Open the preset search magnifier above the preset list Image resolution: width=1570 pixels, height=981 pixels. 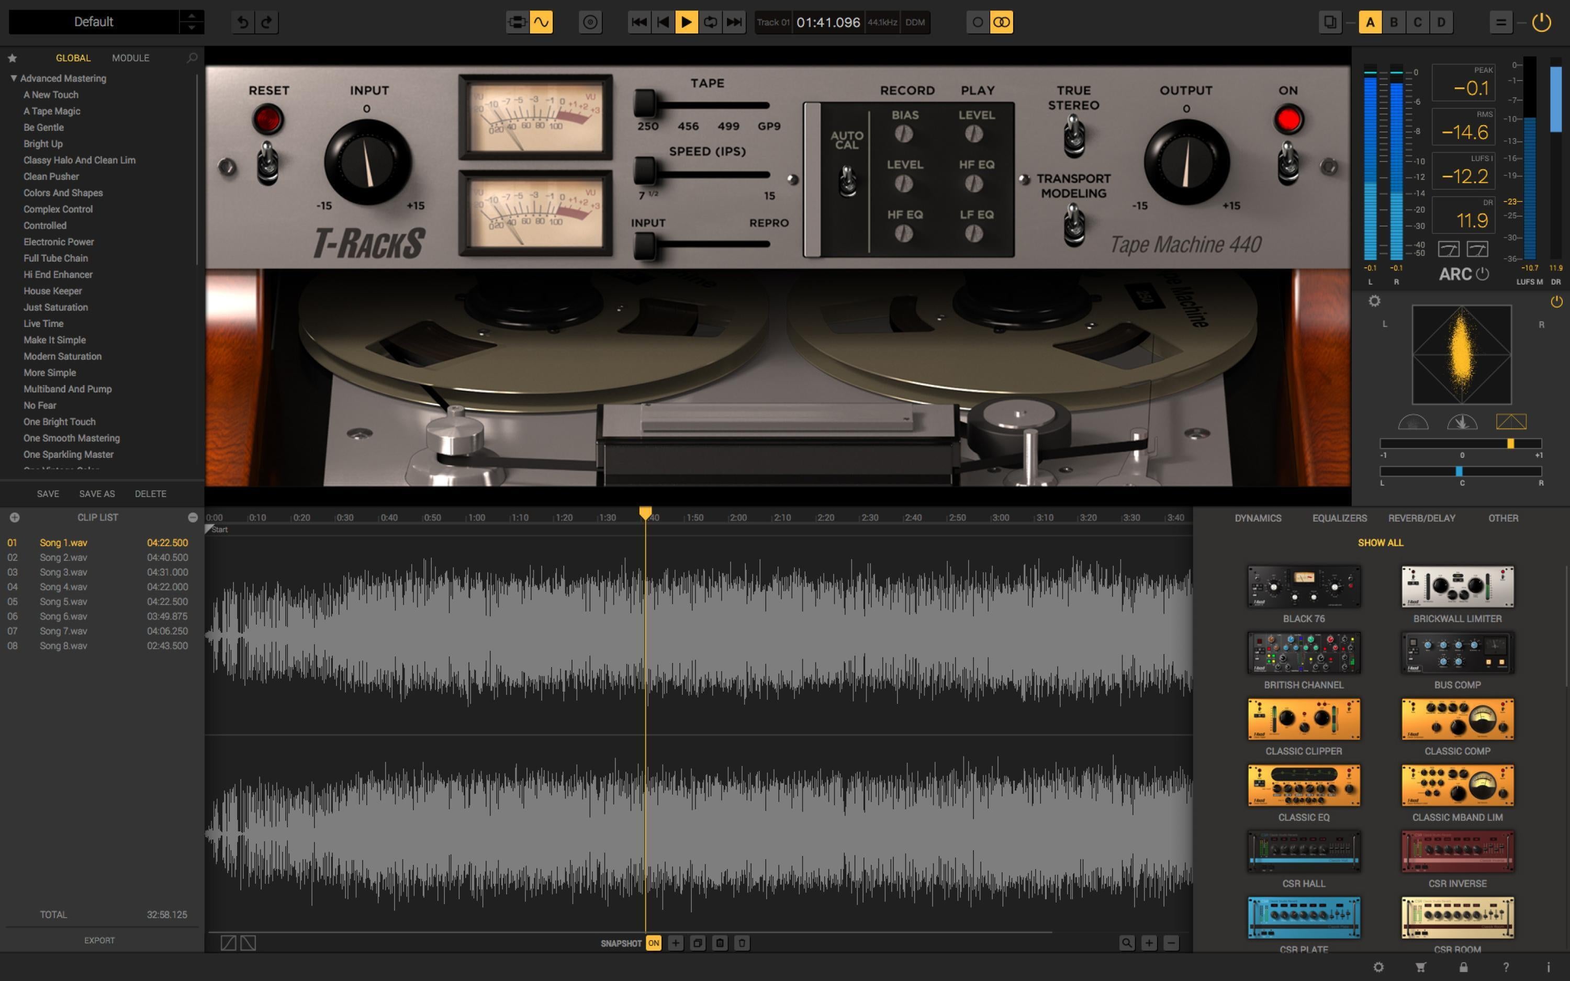192,57
